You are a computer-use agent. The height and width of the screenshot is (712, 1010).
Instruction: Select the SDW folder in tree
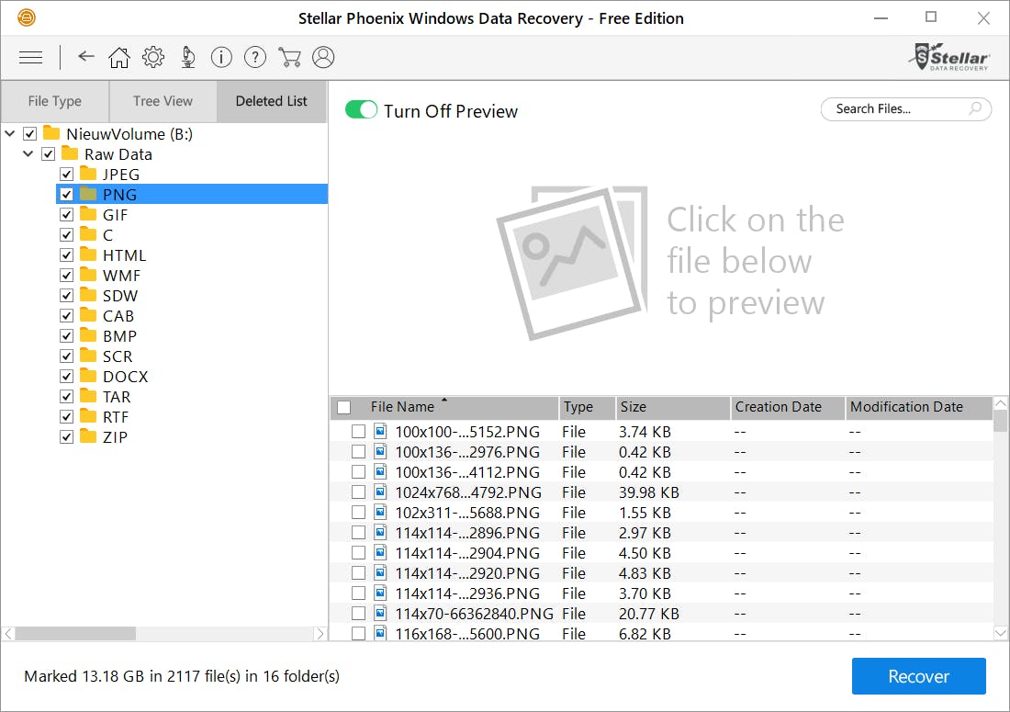(x=119, y=295)
